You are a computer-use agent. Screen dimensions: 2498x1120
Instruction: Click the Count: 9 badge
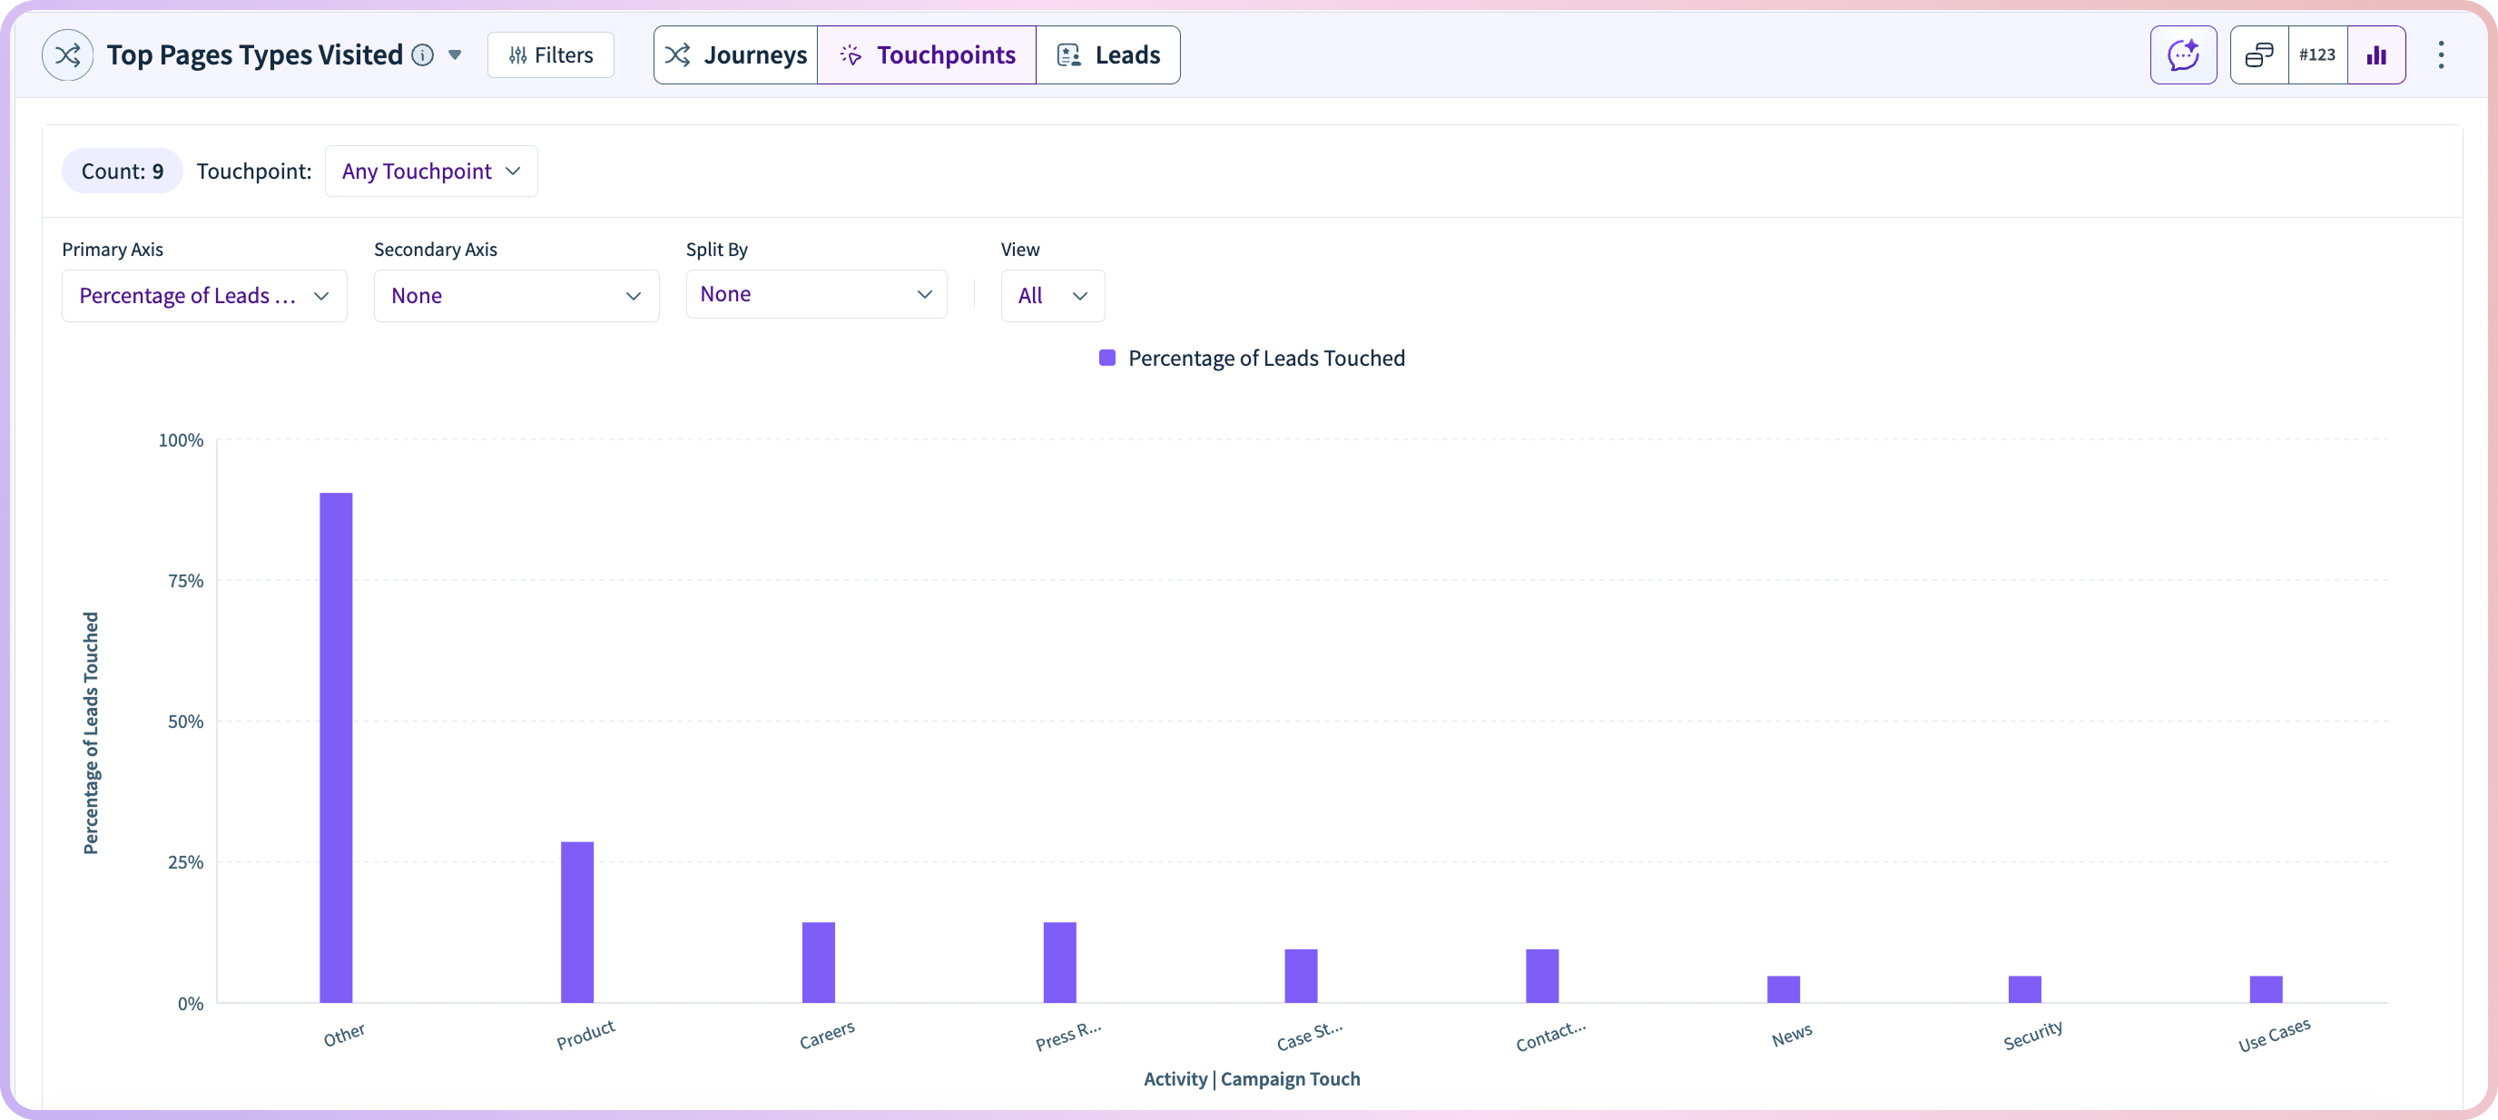coord(123,172)
